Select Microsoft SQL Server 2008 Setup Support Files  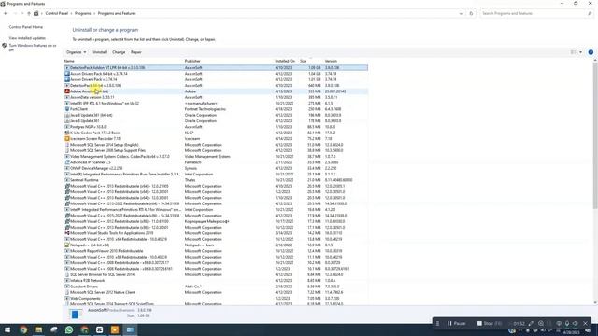[x=216, y=150]
